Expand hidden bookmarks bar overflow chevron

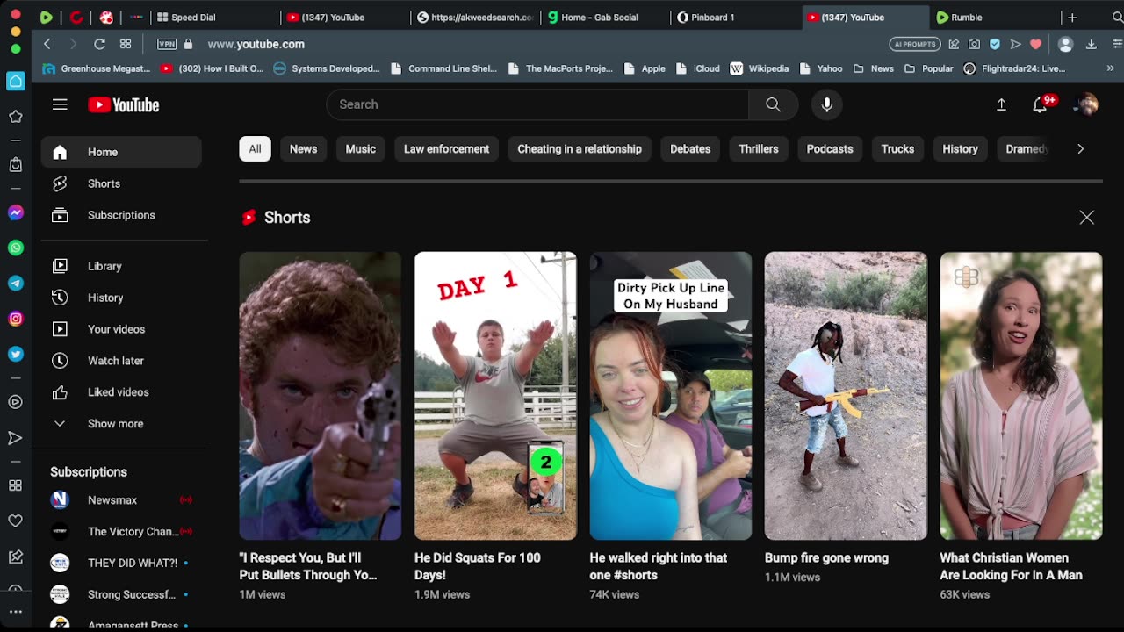(x=1110, y=68)
